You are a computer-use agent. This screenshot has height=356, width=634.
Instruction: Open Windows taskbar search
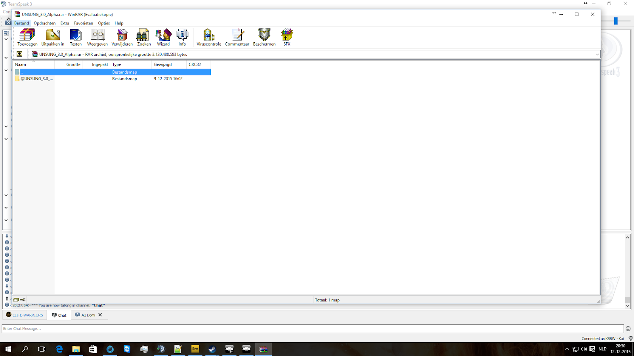pos(25,349)
